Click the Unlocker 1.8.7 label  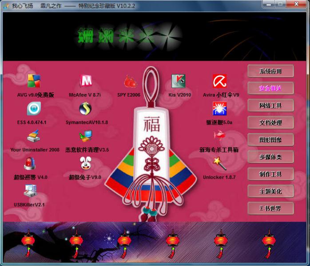point(219,177)
